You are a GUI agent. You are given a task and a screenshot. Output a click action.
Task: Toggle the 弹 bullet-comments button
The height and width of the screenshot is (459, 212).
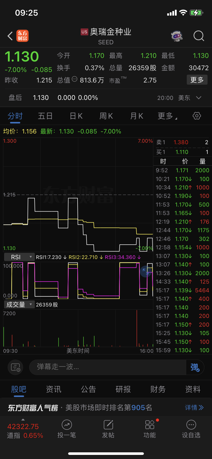195,367
